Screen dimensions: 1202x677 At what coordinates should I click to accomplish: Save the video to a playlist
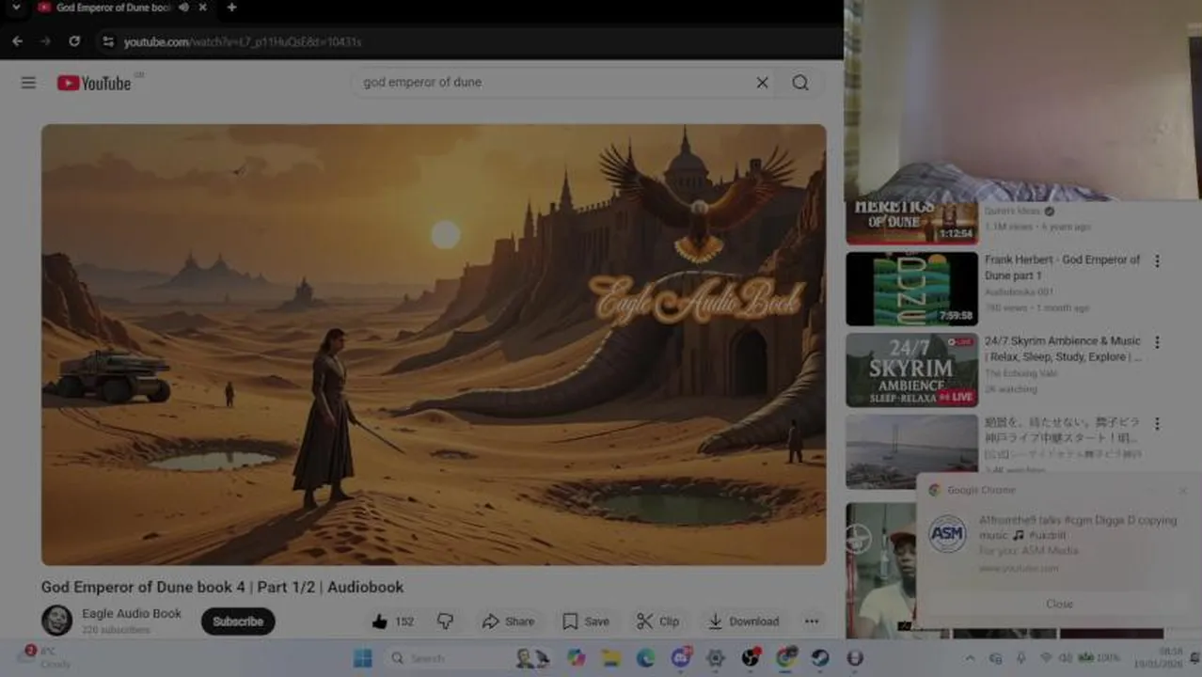[586, 622]
